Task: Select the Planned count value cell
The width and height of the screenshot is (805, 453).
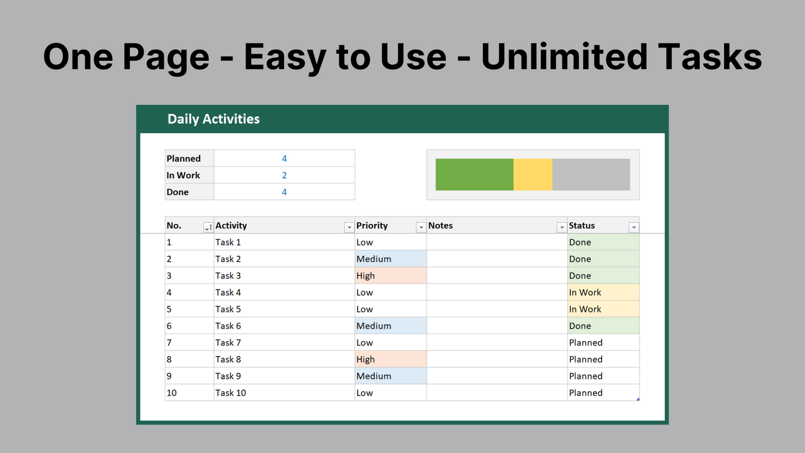Action: click(x=284, y=158)
